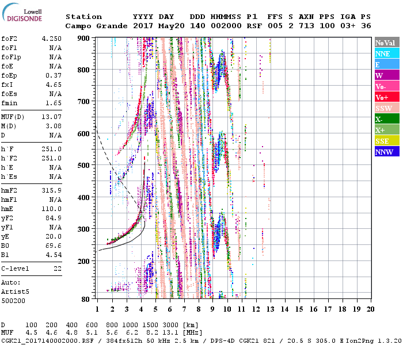Image resolution: width=403 pixels, height=345 pixels.
Task: Click the C-level value 22
Action: pyautogui.click(x=58, y=269)
